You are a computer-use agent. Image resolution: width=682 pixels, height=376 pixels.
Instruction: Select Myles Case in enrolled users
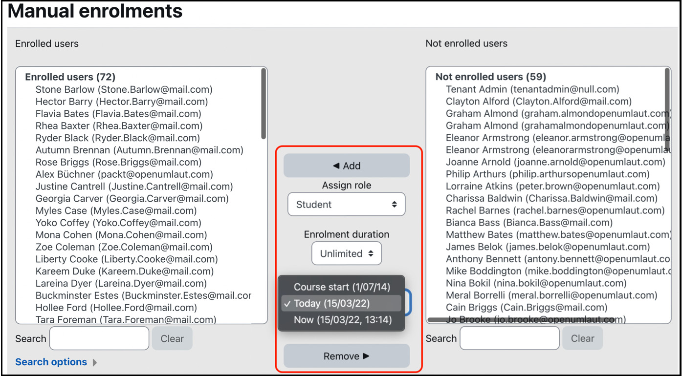click(116, 211)
